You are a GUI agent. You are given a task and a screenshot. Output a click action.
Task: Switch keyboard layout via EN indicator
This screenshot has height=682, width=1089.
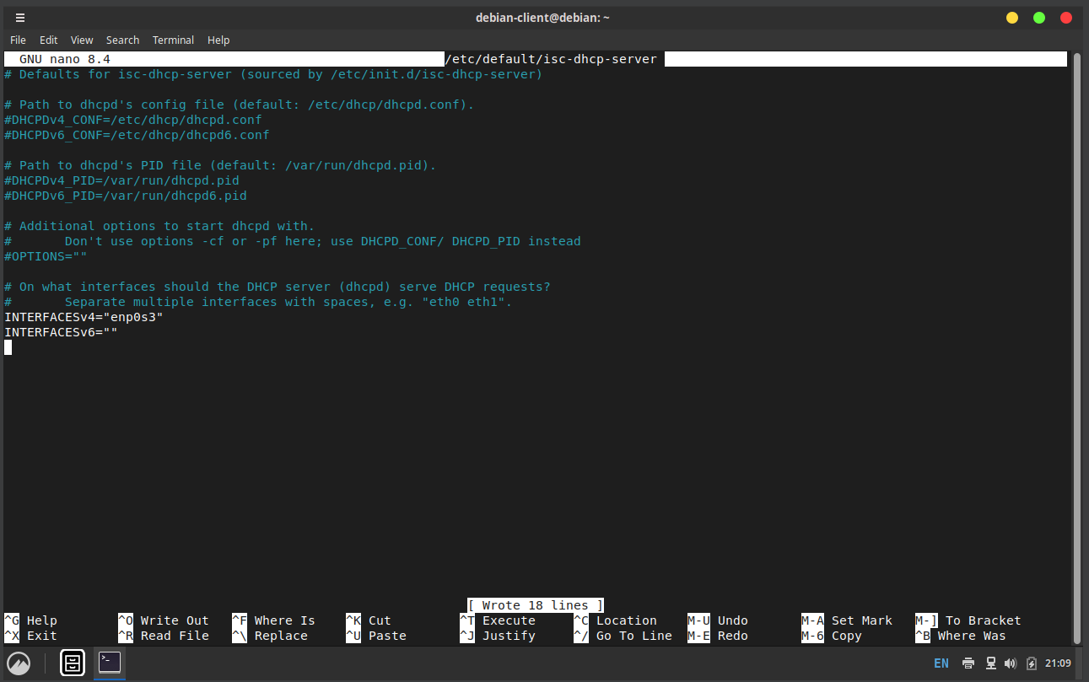click(941, 663)
